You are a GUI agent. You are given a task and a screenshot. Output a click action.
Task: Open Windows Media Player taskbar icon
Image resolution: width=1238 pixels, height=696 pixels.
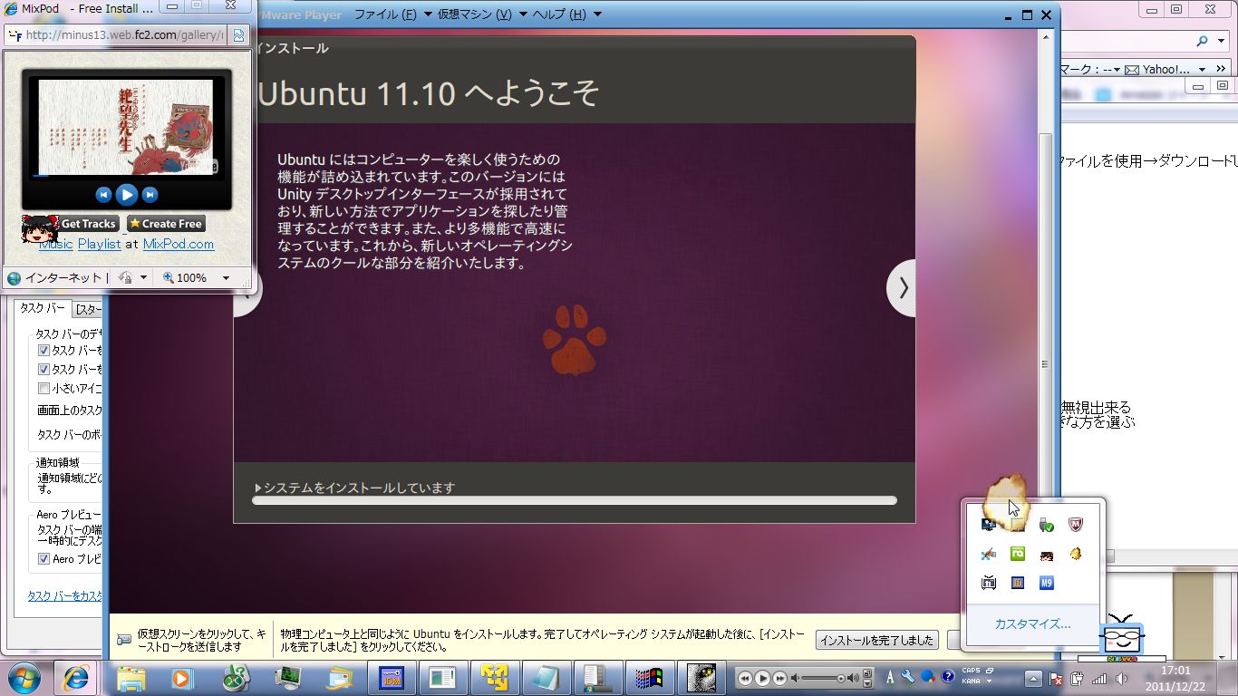click(x=183, y=678)
